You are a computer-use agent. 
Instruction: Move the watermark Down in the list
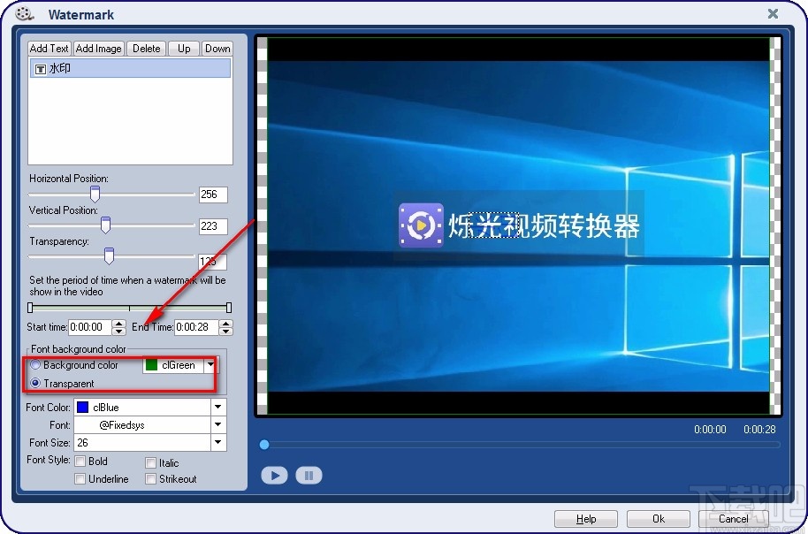coord(217,49)
